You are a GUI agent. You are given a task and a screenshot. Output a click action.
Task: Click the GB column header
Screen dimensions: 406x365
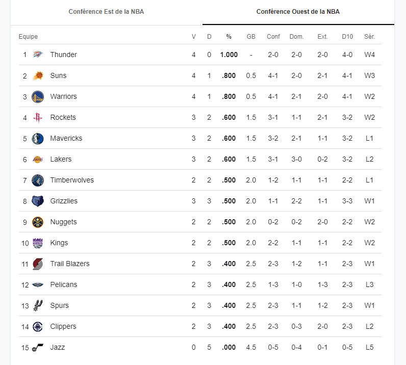click(x=251, y=37)
